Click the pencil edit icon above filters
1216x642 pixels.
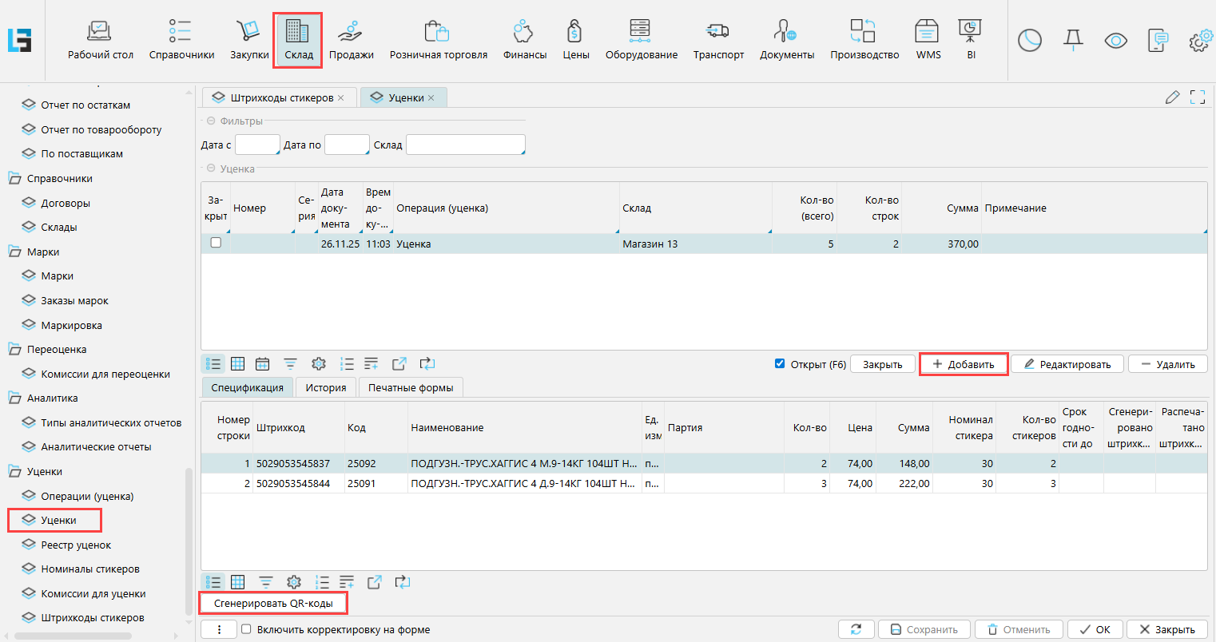point(1172,97)
